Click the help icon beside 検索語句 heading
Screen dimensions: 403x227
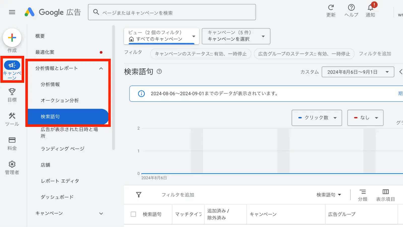point(159,71)
